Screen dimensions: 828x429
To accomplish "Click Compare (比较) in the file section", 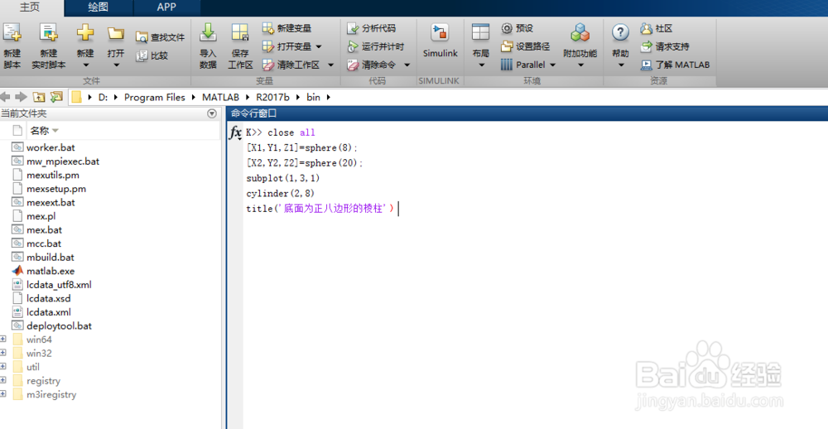I will 152,55.
